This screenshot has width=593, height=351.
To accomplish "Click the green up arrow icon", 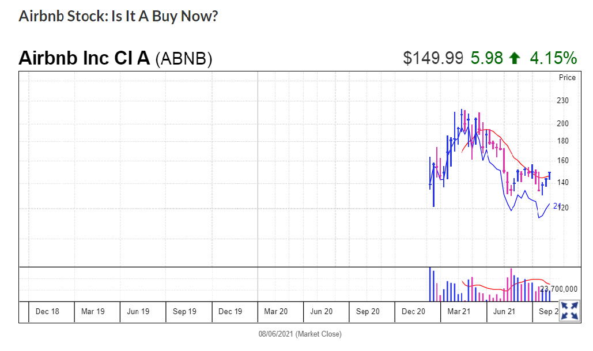I will pyautogui.click(x=515, y=58).
